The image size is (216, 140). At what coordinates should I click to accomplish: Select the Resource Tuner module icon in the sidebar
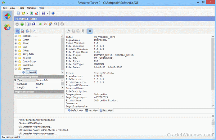coord(8,16)
